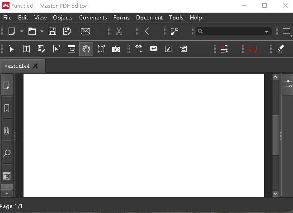
Task: Go to previous page arrow
Action: pyautogui.click(x=147, y=31)
